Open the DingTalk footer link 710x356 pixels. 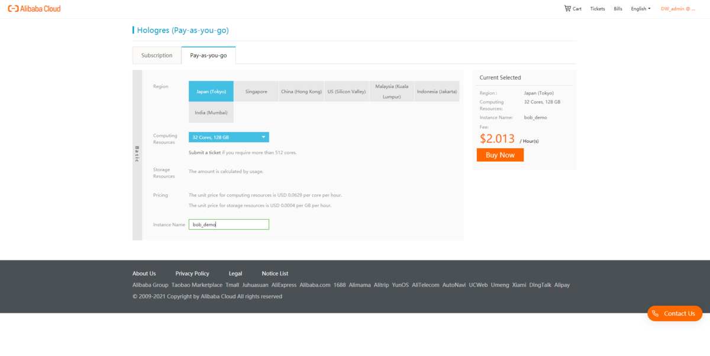click(540, 285)
